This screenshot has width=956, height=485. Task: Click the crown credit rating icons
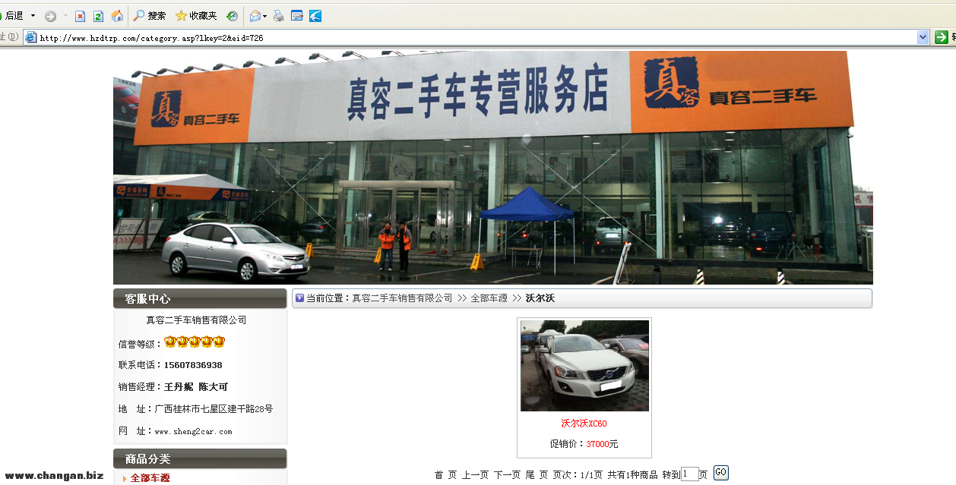click(x=195, y=342)
